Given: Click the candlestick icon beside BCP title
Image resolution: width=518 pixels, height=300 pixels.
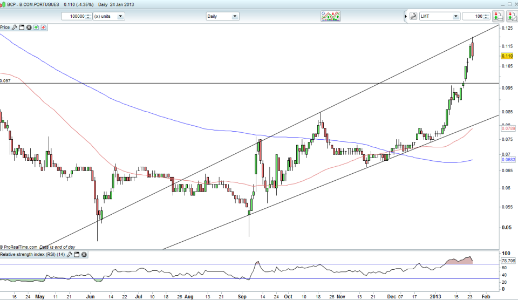Looking at the screenshot, I should pyautogui.click(x=3, y=5).
